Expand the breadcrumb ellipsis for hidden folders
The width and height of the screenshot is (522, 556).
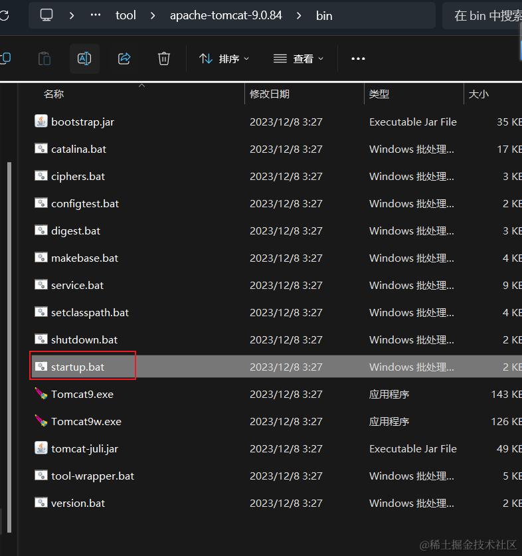(x=96, y=15)
